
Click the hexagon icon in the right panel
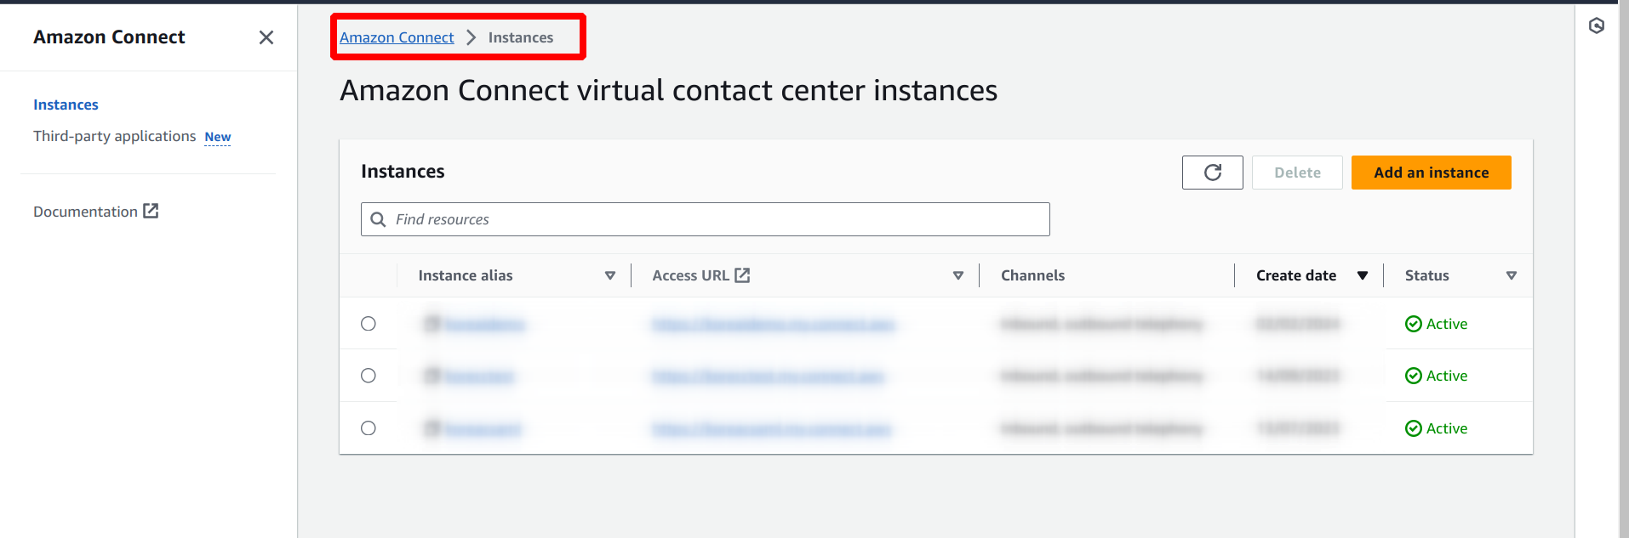[1597, 26]
